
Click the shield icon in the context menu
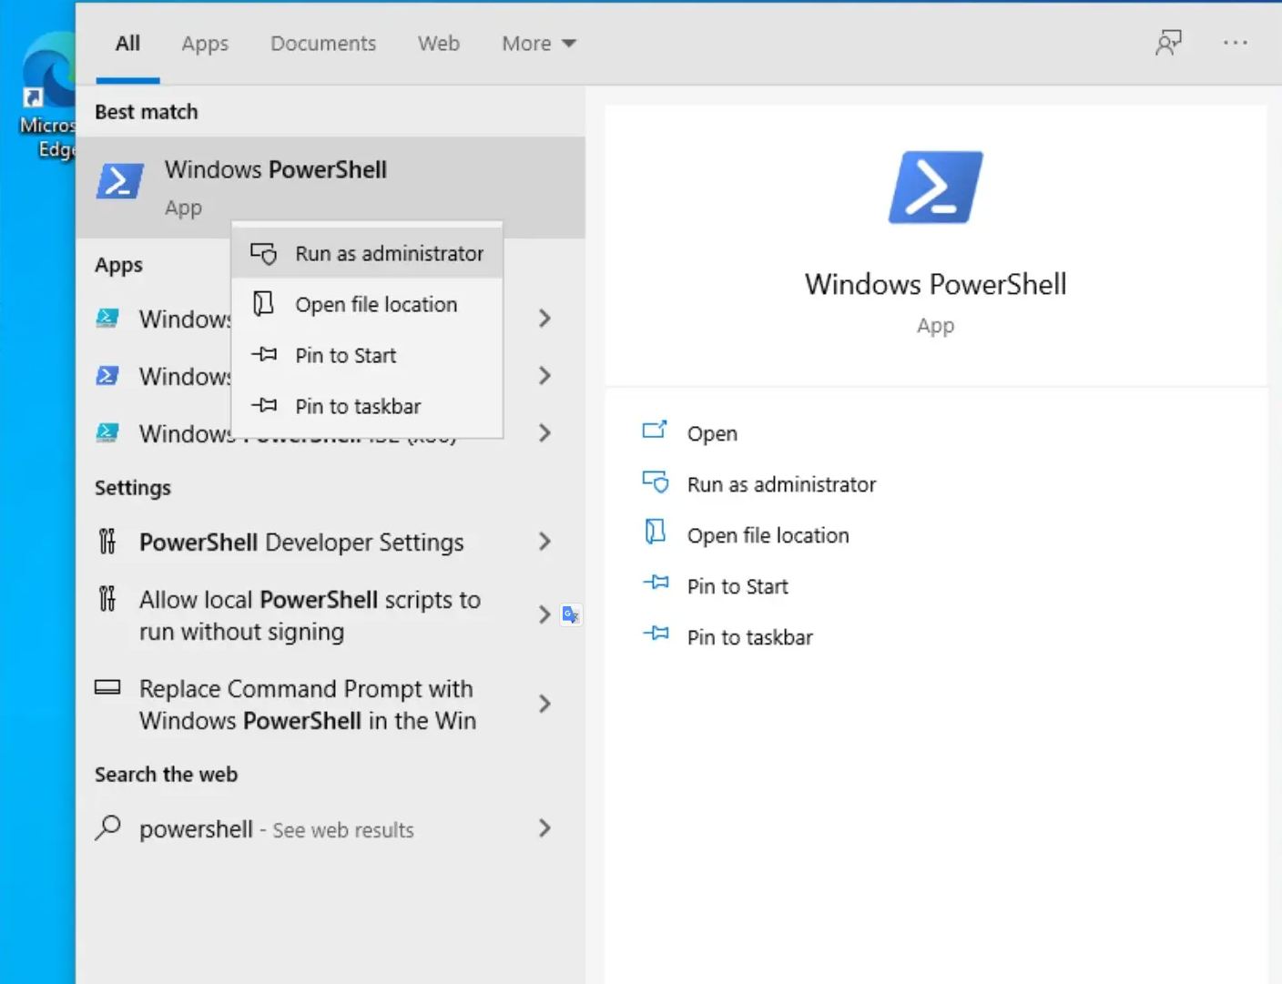click(263, 254)
